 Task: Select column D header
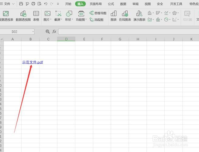tap(66, 39)
